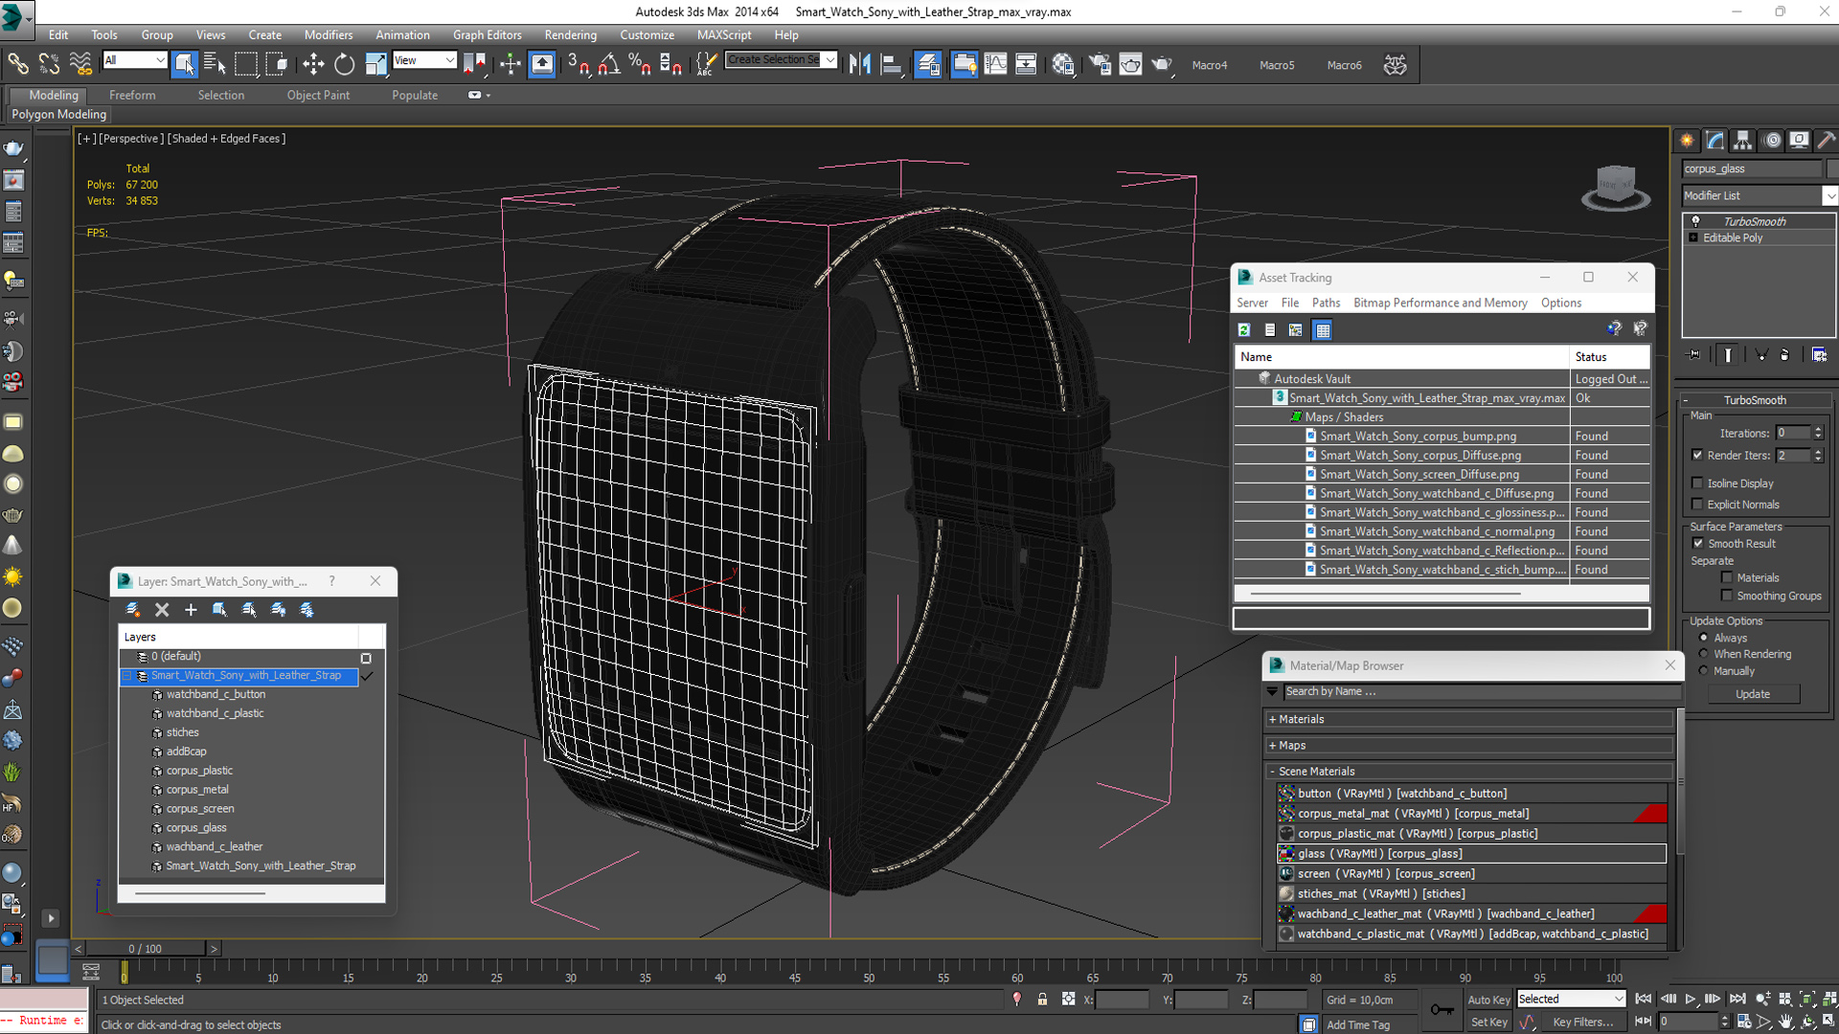Click the Auto Key button

(1488, 1000)
